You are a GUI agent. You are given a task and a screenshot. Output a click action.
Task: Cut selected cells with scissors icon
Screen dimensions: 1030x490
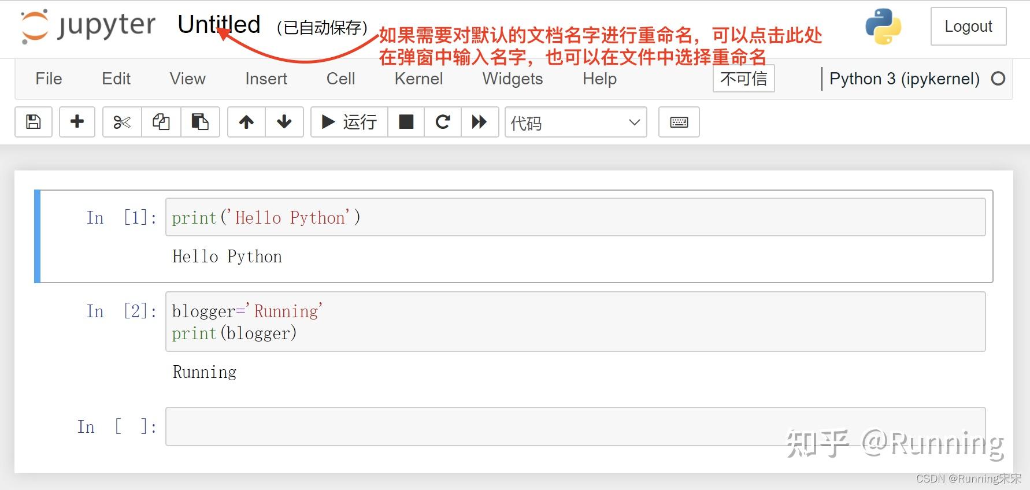[122, 122]
